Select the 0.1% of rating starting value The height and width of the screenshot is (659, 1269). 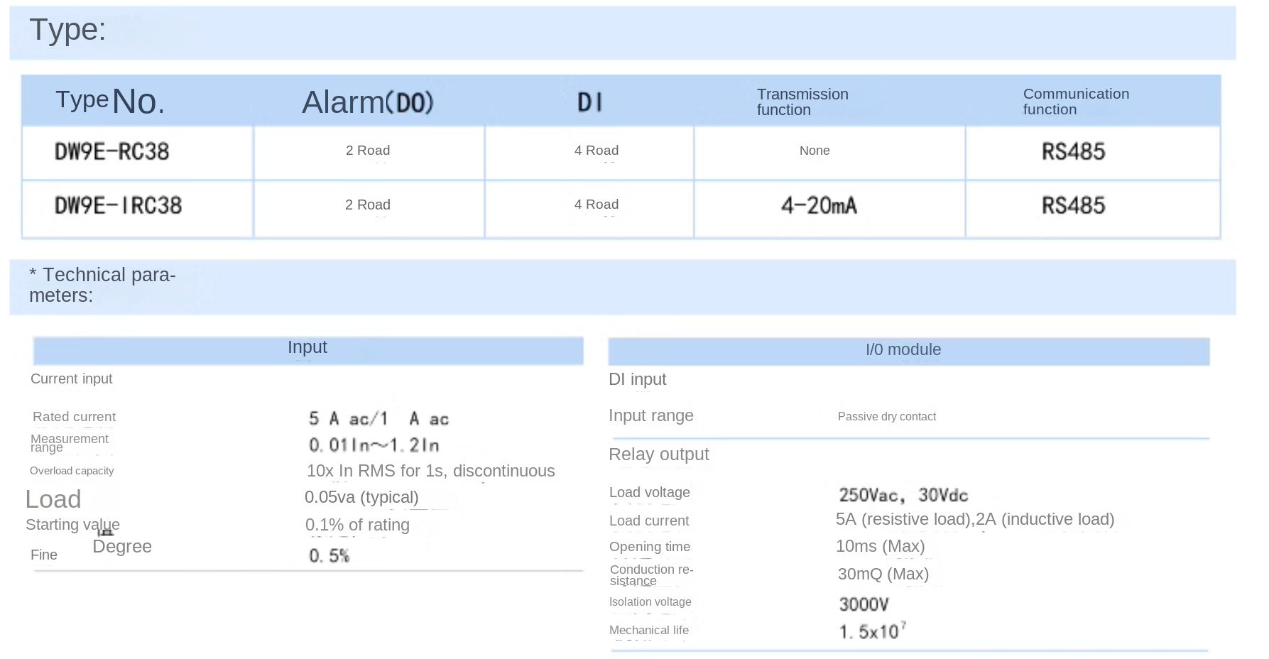coord(357,525)
